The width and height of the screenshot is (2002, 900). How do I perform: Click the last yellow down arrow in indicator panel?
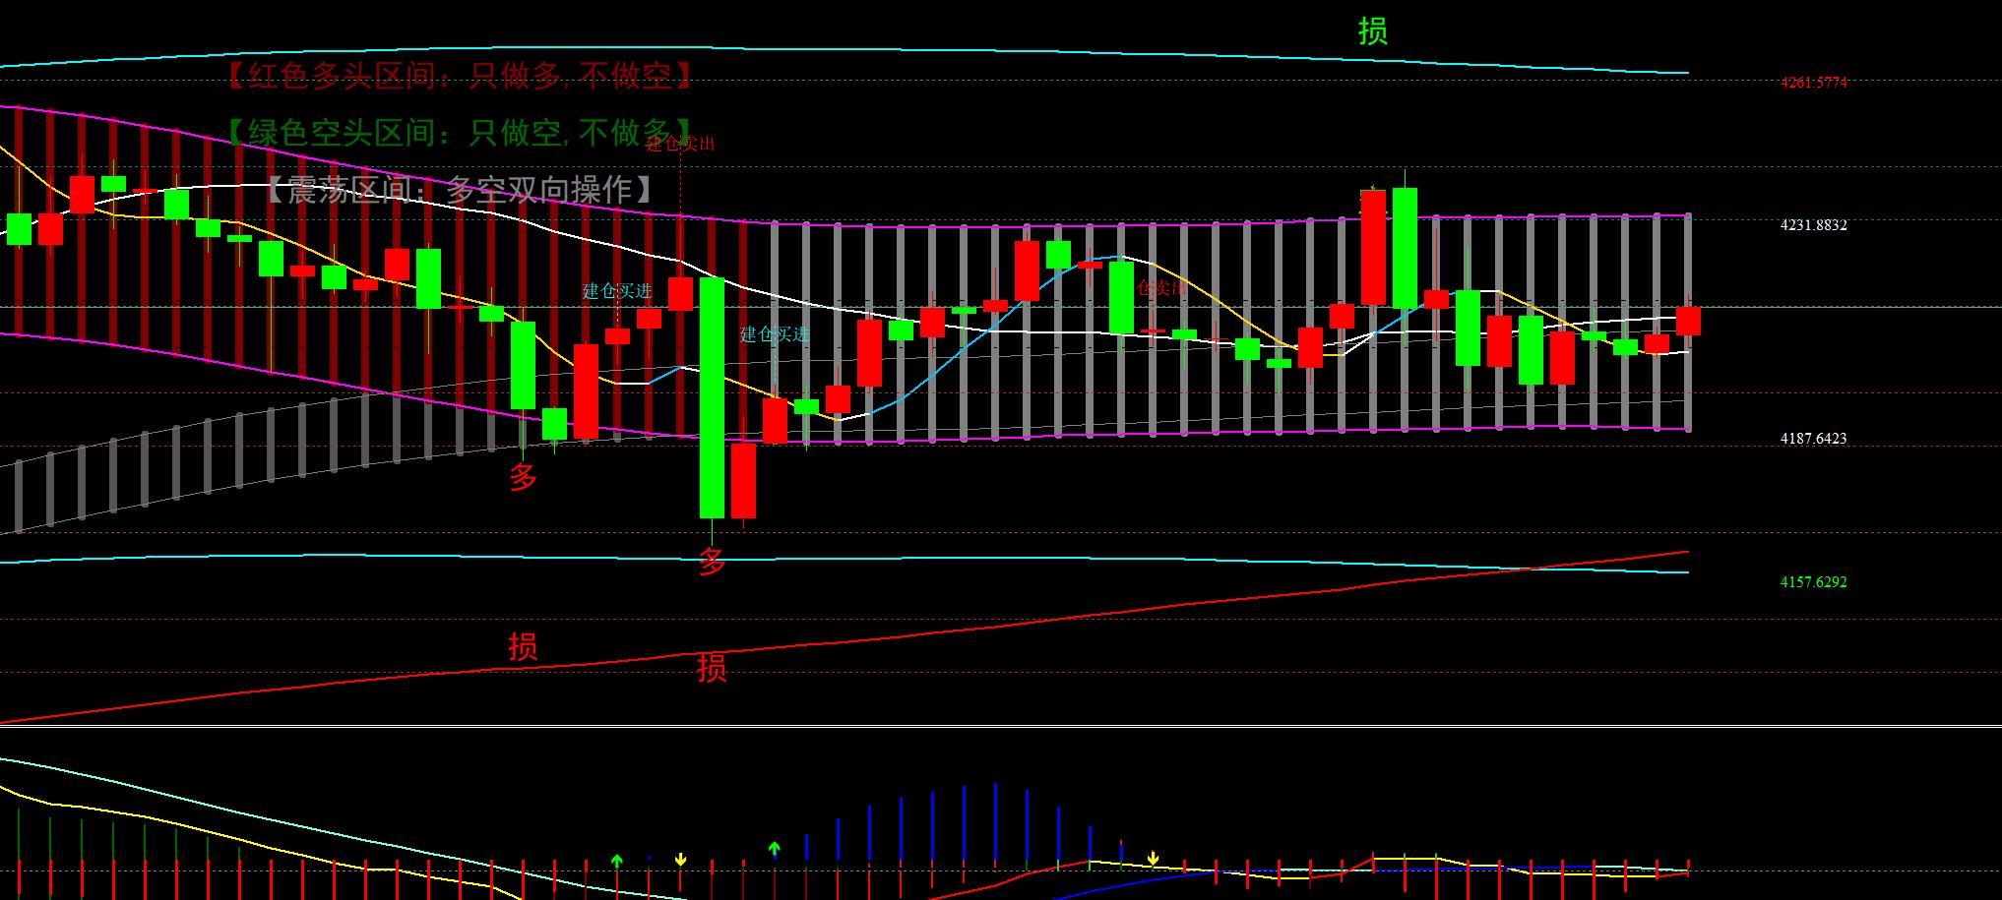click(x=1153, y=860)
